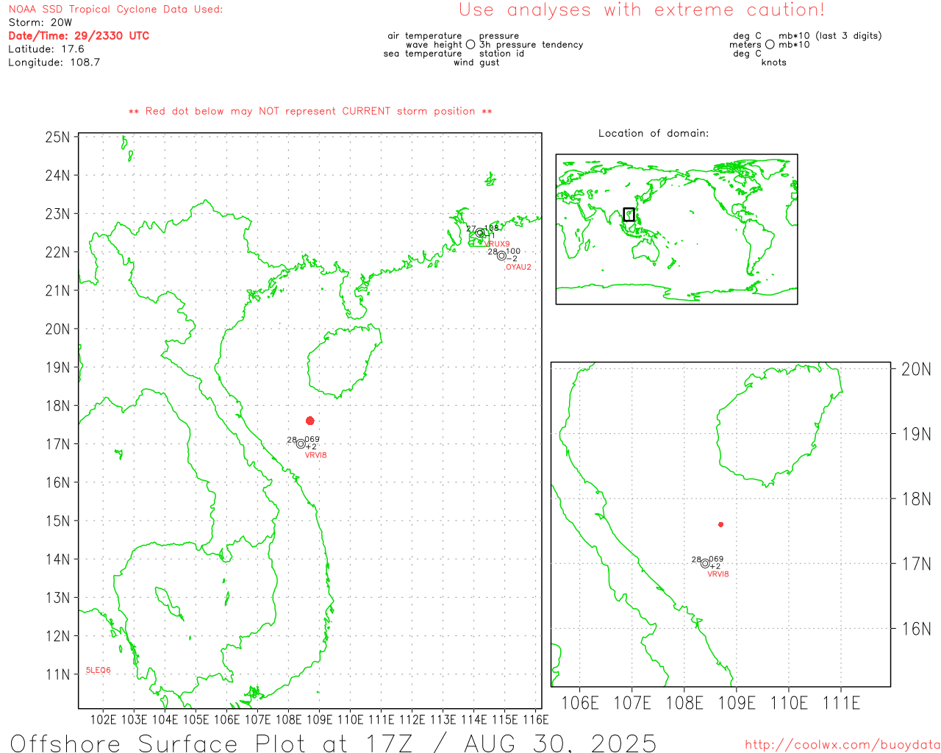The height and width of the screenshot is (753, 941).
Task: Click the 'Latitude: 17.6' line
Action: pos(46,49)
